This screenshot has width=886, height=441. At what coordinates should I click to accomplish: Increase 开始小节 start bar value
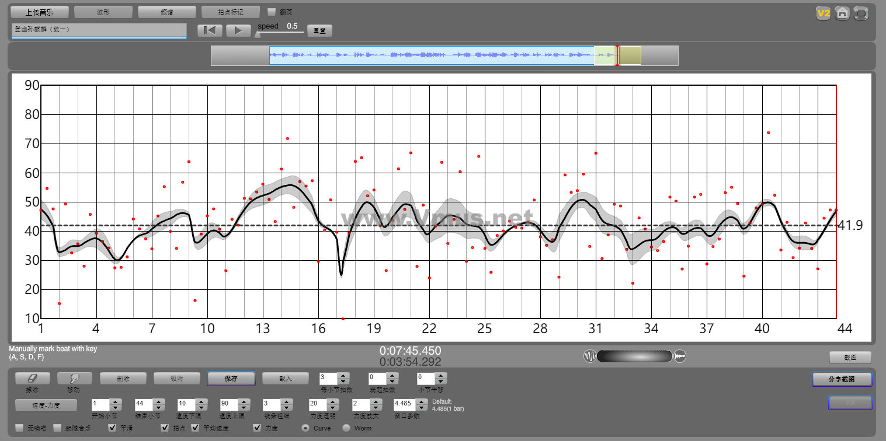click(116, 401)
